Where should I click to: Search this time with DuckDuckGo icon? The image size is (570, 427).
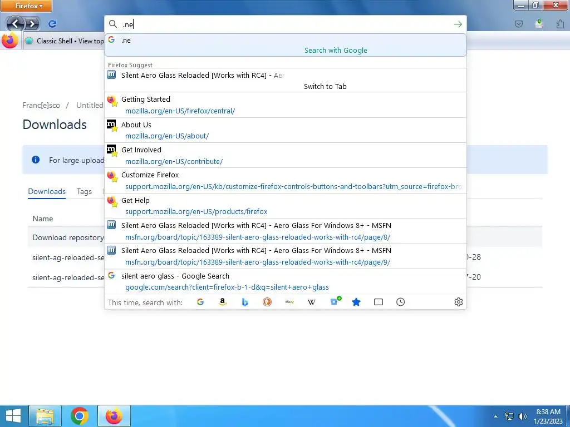point(267,302)
